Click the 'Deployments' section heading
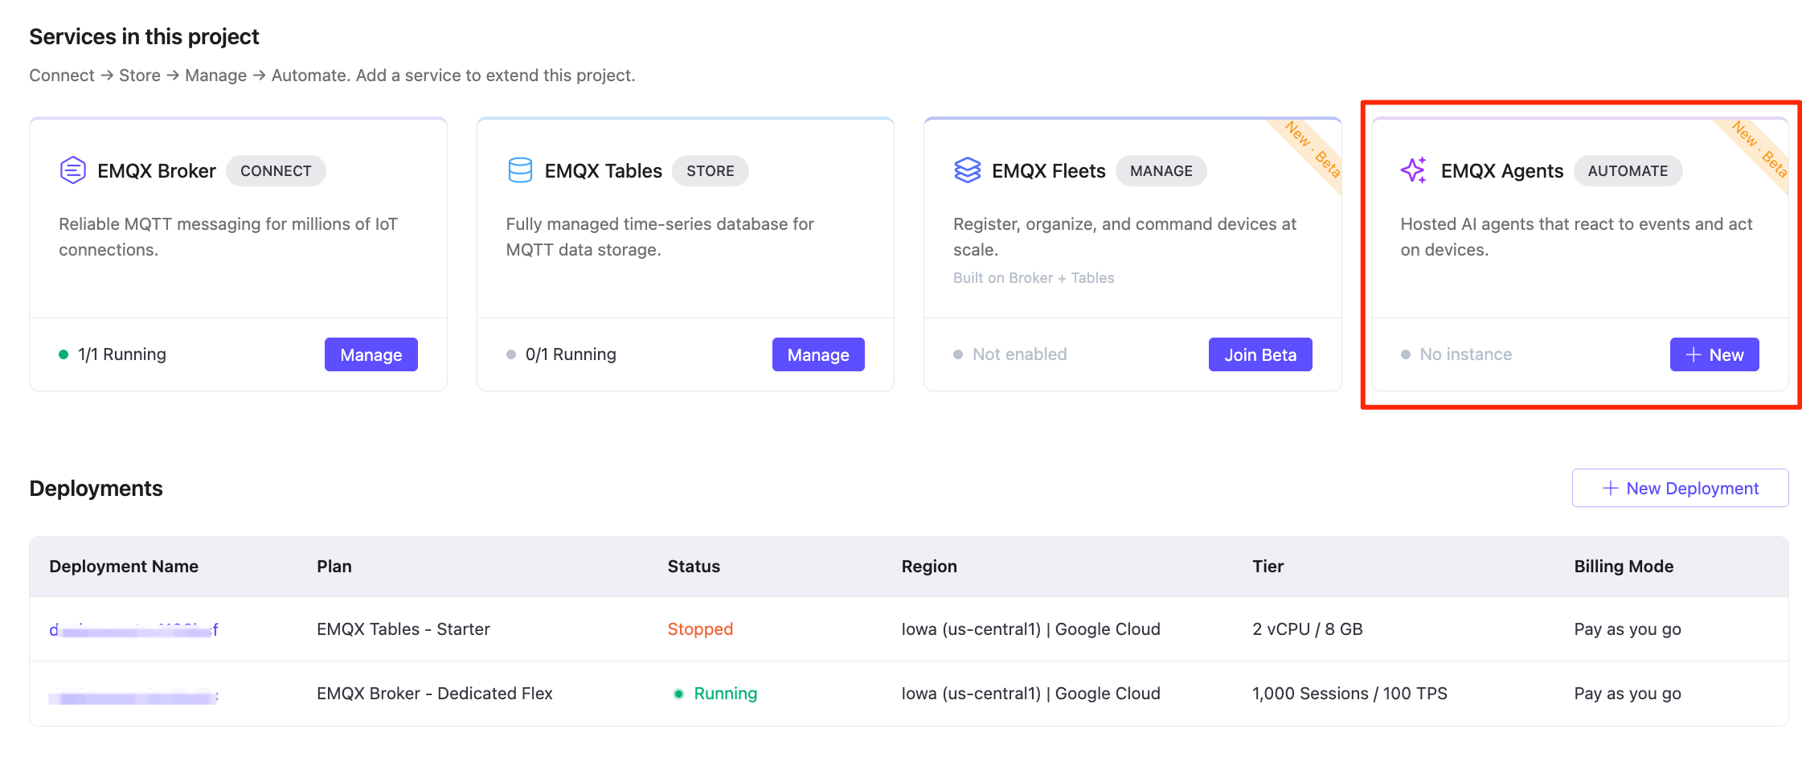 pos(96,489)
